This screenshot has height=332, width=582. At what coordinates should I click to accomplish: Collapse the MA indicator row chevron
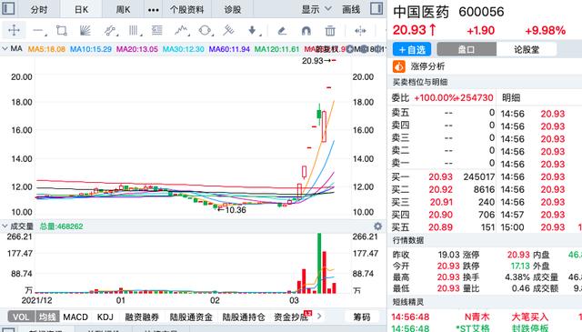pos(5,48)
